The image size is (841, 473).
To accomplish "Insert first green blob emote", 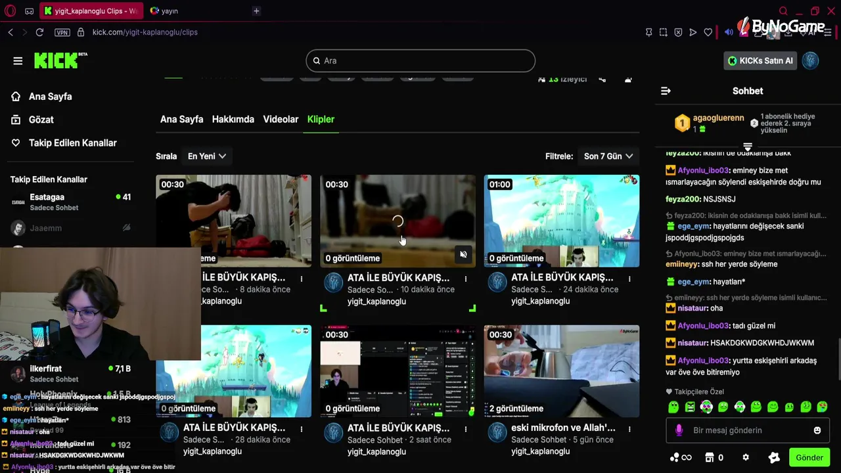I will click(x=673, y=407).
